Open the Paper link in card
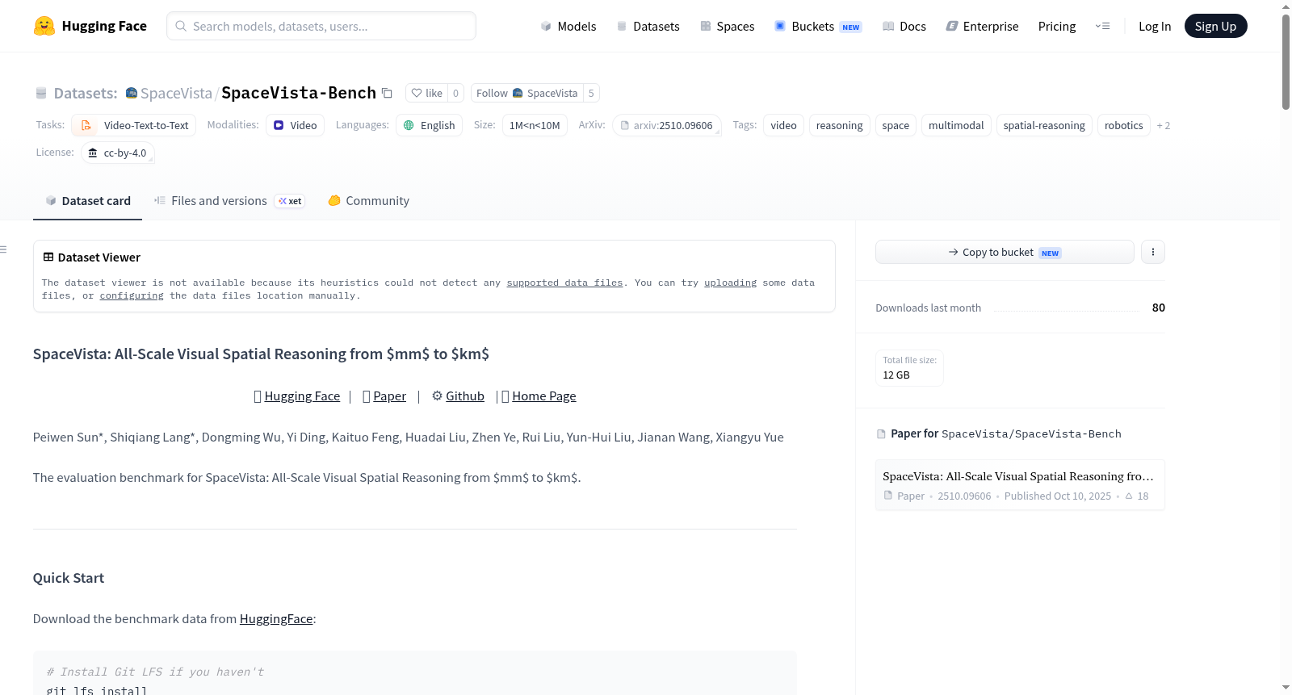 coord(389,396)
